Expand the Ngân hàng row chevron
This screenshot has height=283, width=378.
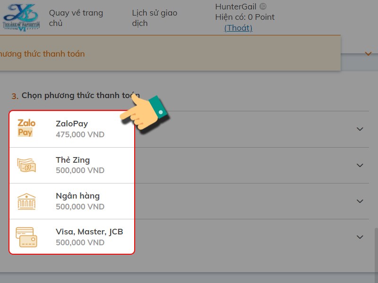360,201
